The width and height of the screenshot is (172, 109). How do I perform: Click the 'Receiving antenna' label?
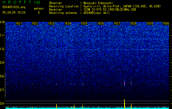point(63,13)
